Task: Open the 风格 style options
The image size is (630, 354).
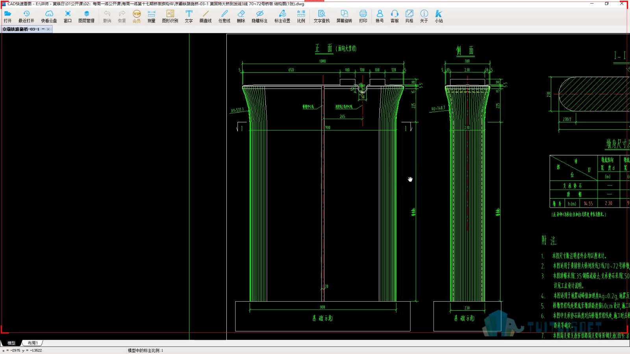Action: pyautogui.click(x=409, y=16)
